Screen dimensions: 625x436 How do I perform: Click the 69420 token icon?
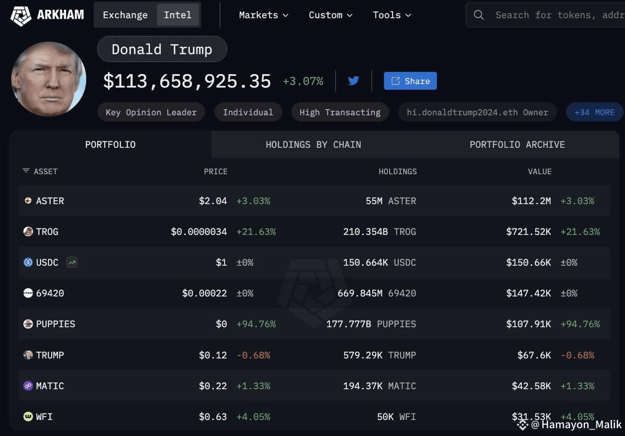[x=28, y=293]
